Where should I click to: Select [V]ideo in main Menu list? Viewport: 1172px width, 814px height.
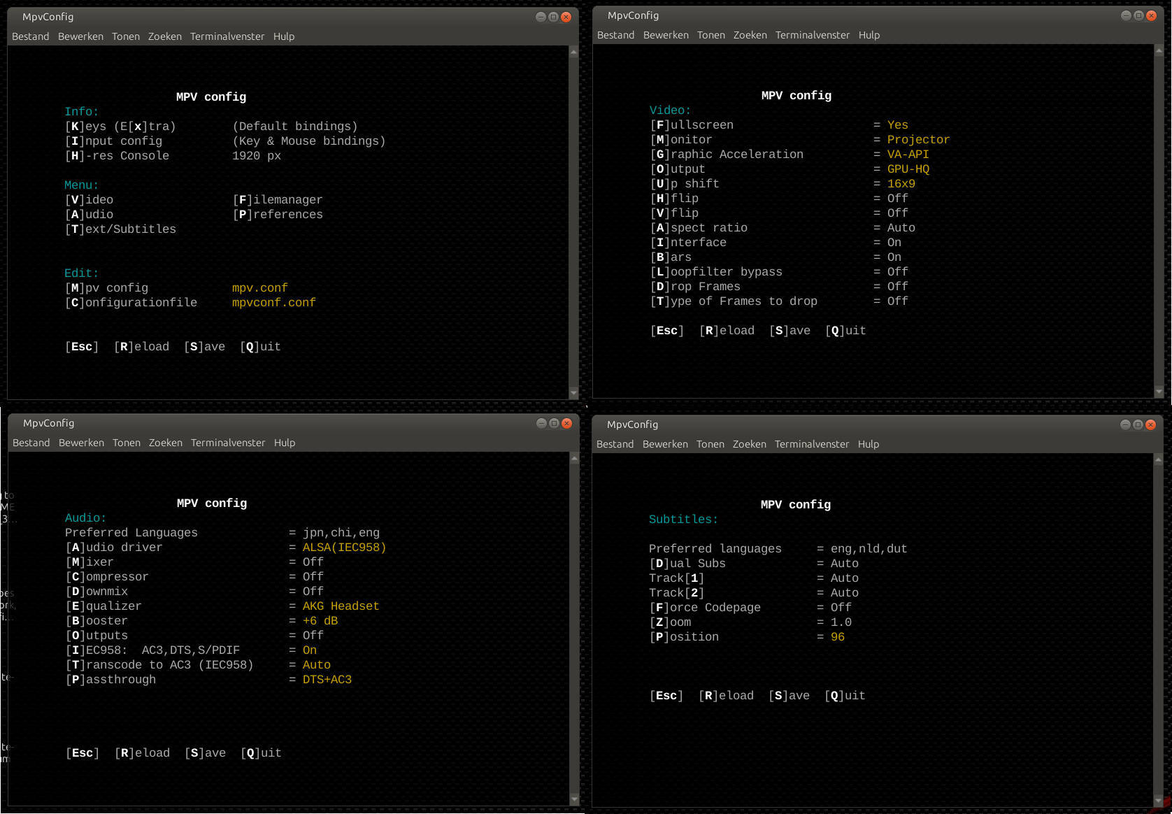pyautogui.click(x=89, y=200)
